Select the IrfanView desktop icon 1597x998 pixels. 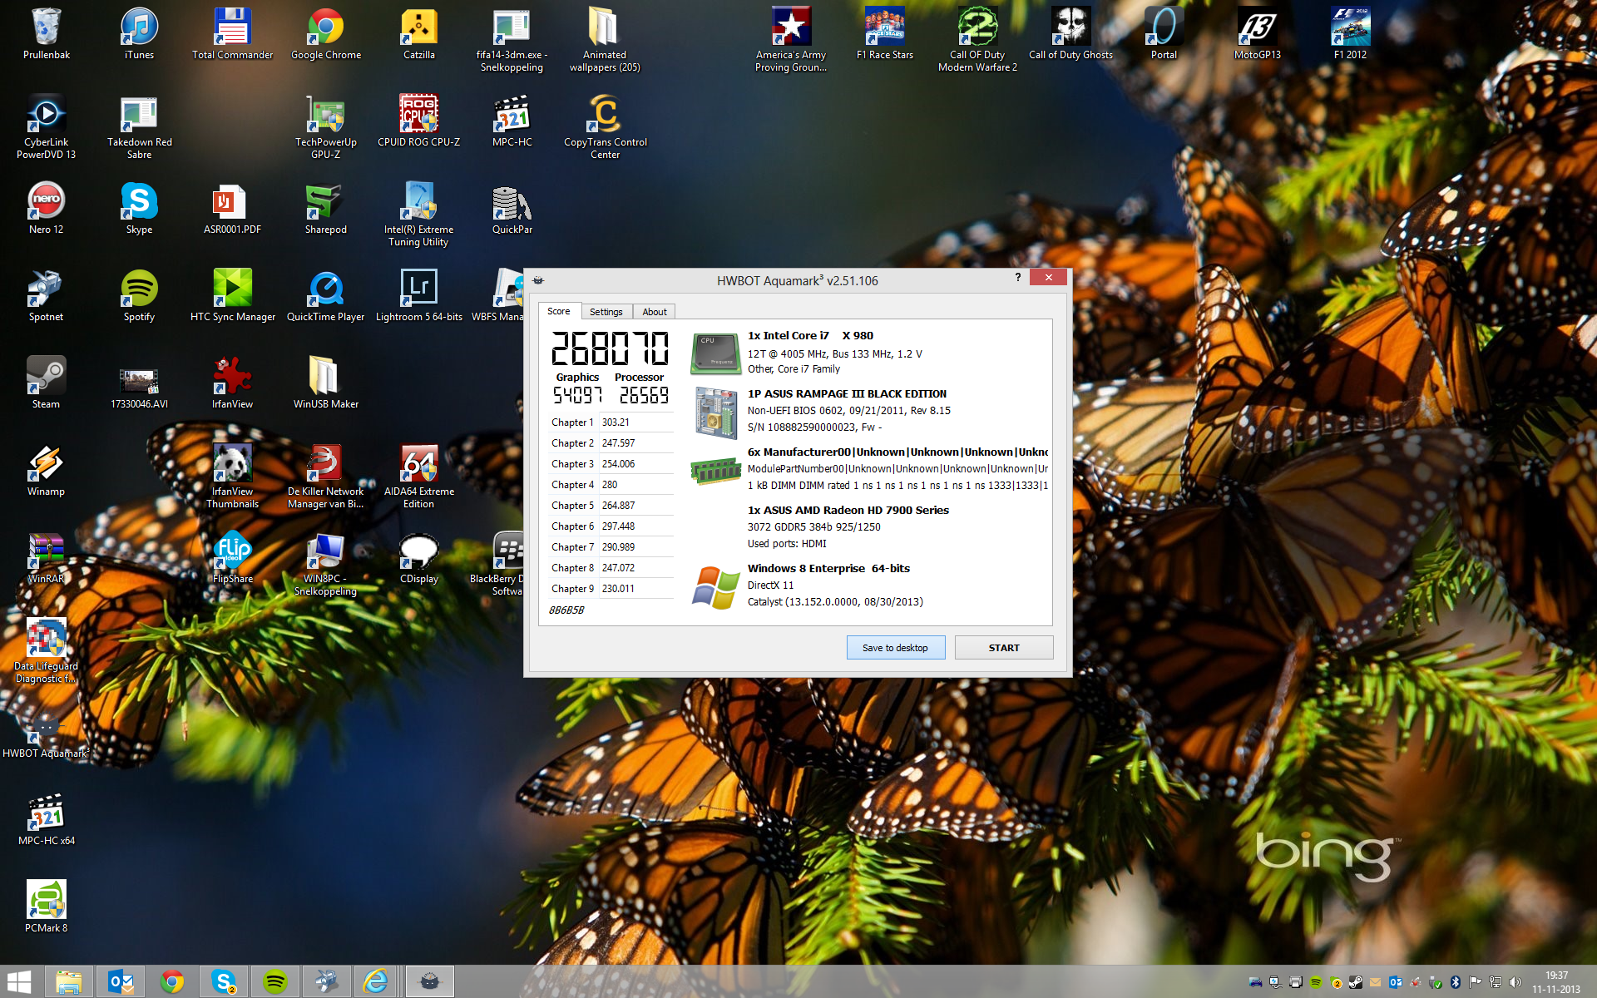click(x=233, y=383)
